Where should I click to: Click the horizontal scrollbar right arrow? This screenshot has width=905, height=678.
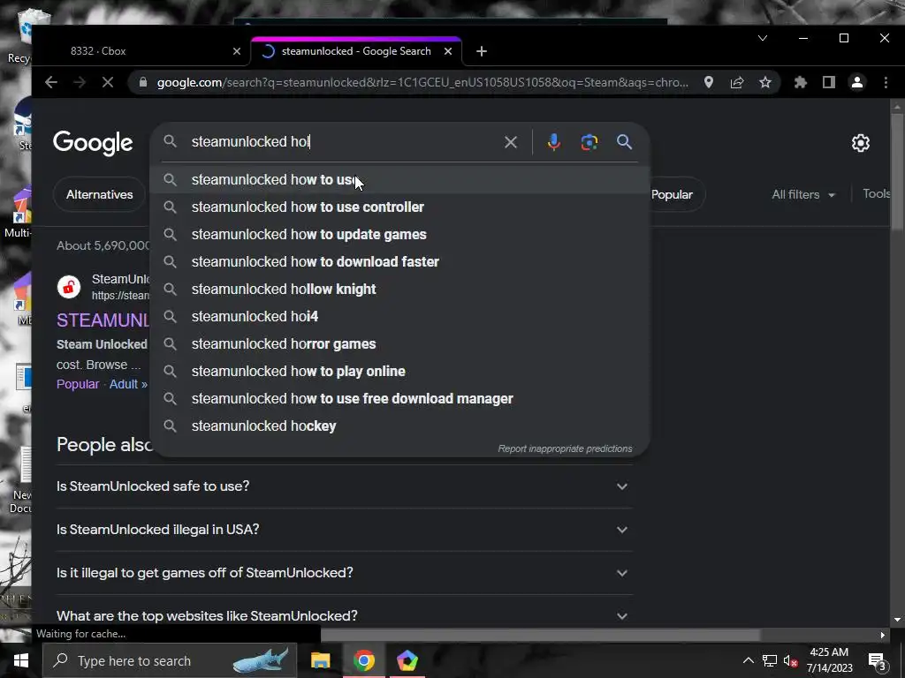[x=883, y=635]
